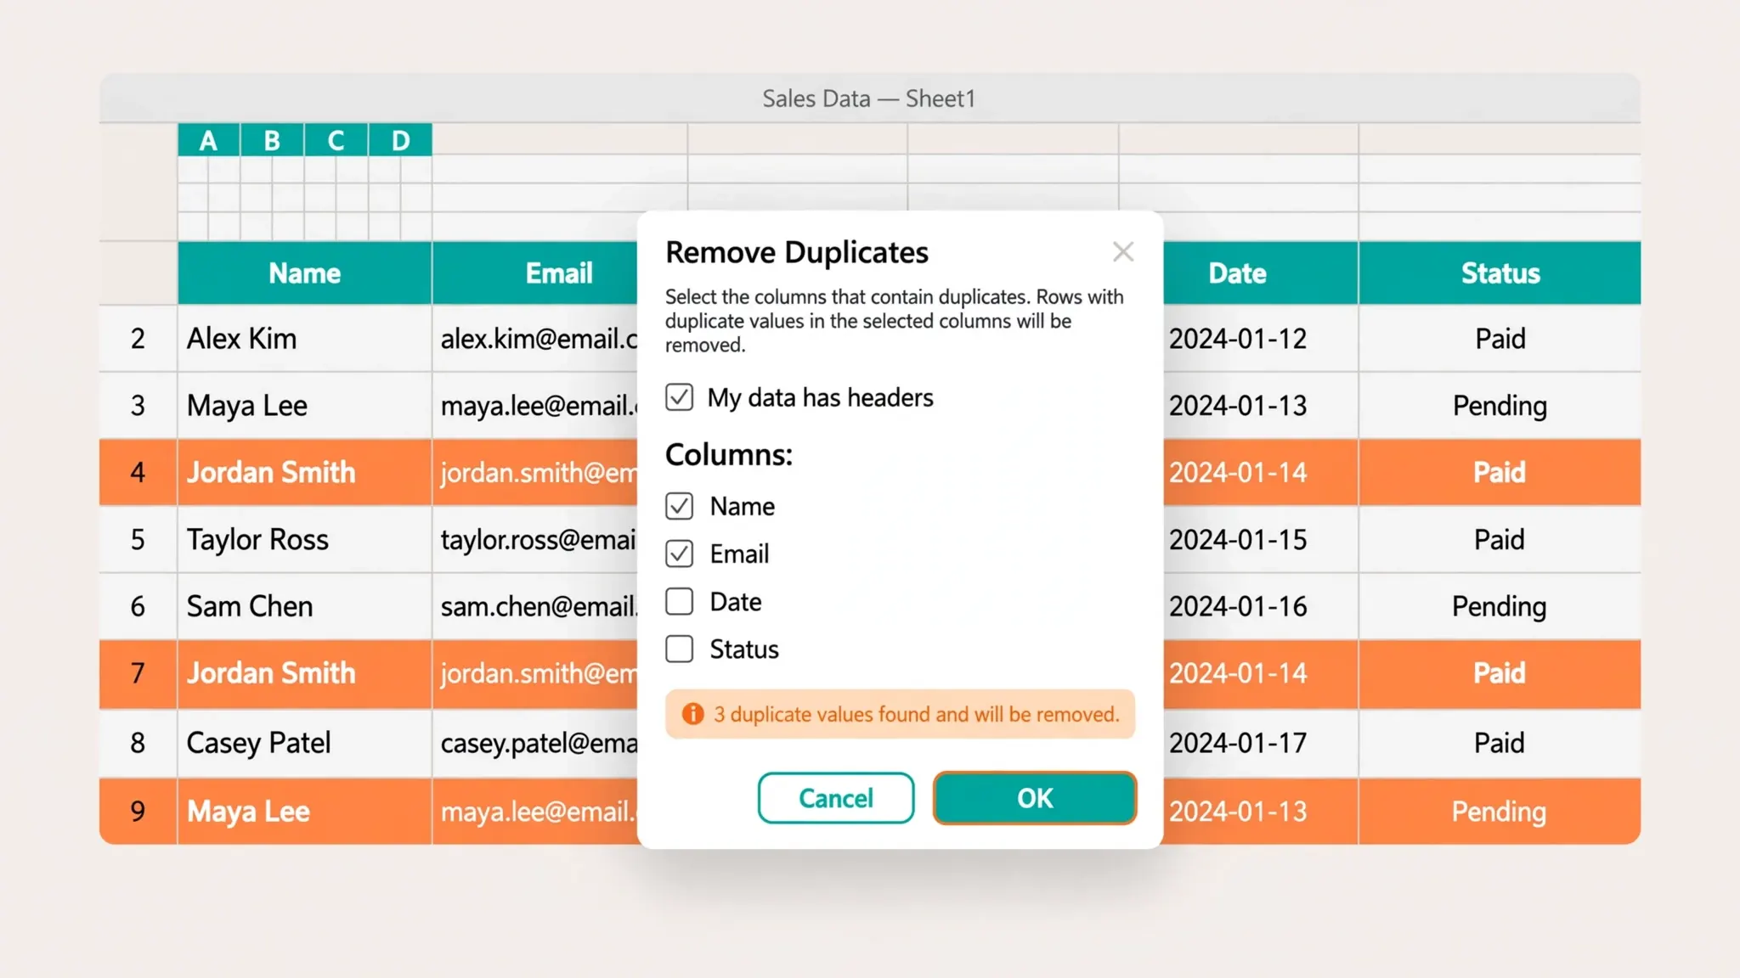The height and width of the screenshot is (978, 1740).
Task: Click the info icon in duplicates warning
Action: 693,714
